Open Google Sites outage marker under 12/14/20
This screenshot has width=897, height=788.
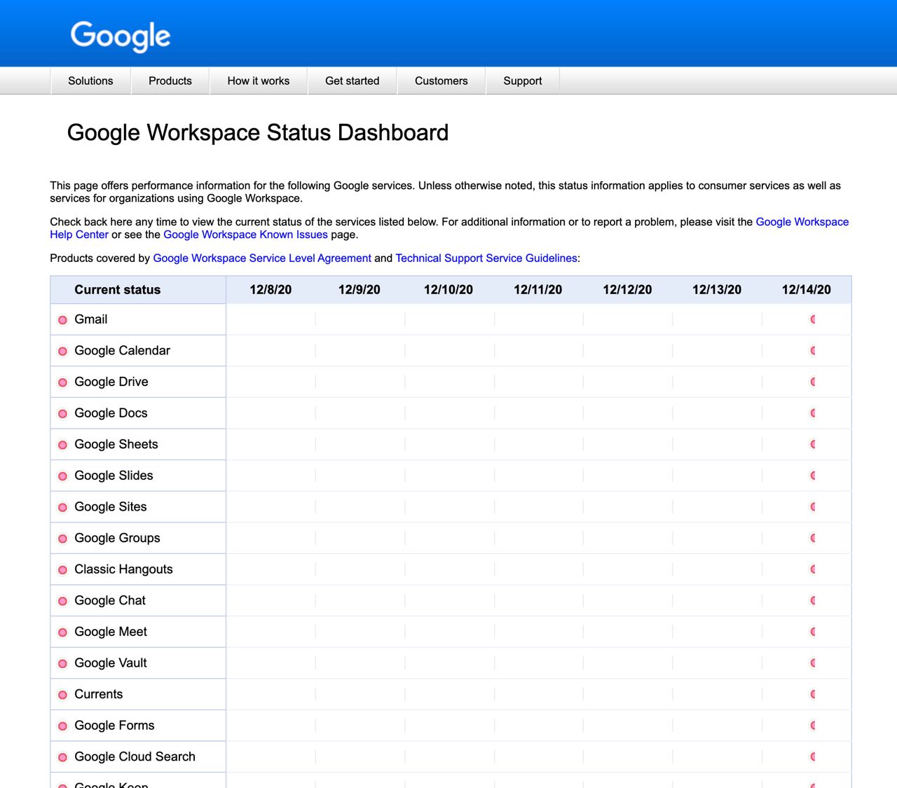point(813,506)
